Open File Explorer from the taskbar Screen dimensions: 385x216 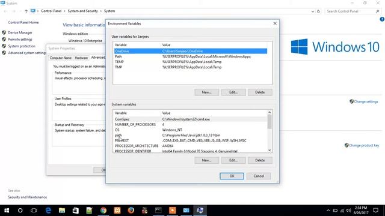click(x=62, y=211)
